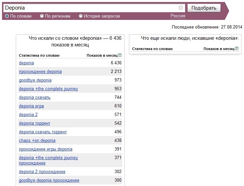Follow the 'chaos +on deponia' link
This screenshot has width=244, height=186.
coord(37,141)
